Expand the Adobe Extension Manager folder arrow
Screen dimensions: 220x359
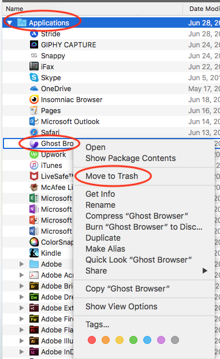(21, 308)
